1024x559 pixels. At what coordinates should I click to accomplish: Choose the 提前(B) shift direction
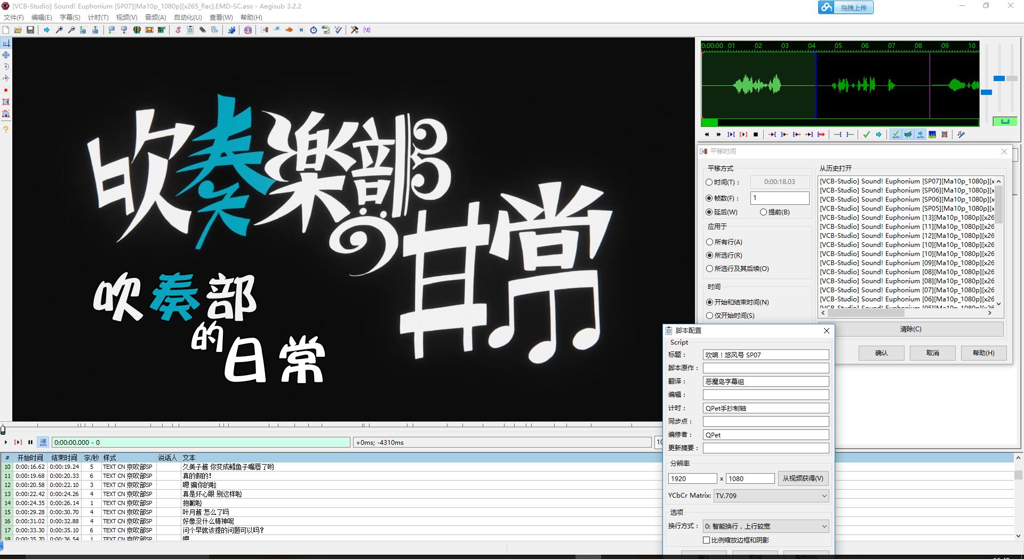click(x=763, y=212)
